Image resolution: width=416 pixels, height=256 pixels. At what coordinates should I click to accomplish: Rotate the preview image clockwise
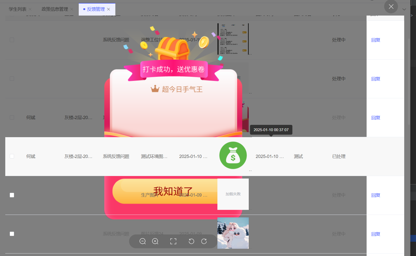(x=204, y=241)
